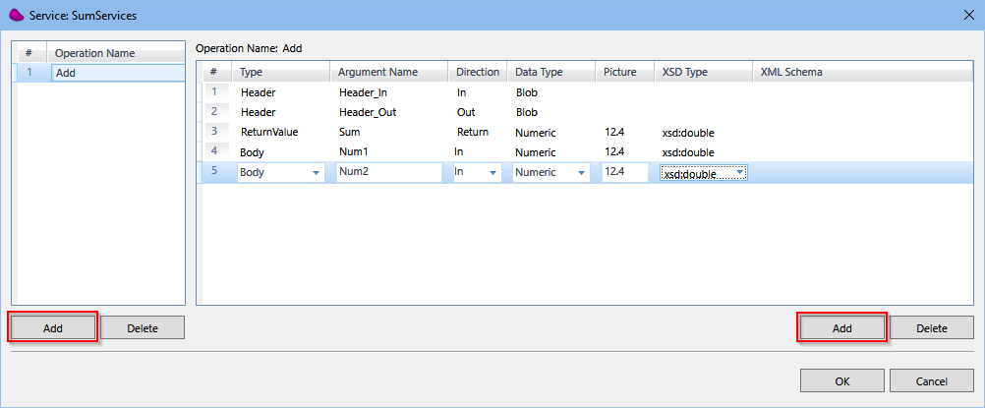Click the ReturnValue type cell
The width and height of the screenshot is (985, 408).
coord(269,133)
